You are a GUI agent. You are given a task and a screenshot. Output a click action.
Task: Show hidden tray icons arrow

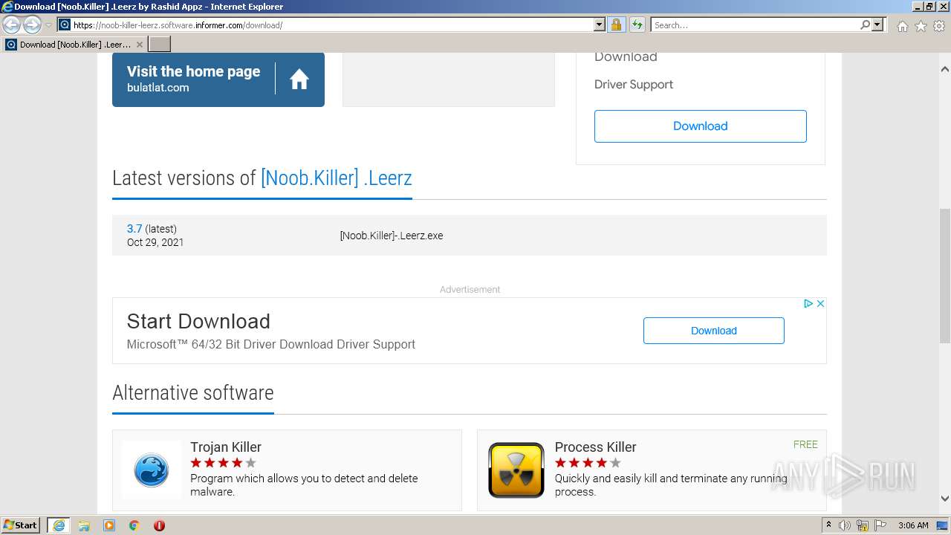point(828,525)
